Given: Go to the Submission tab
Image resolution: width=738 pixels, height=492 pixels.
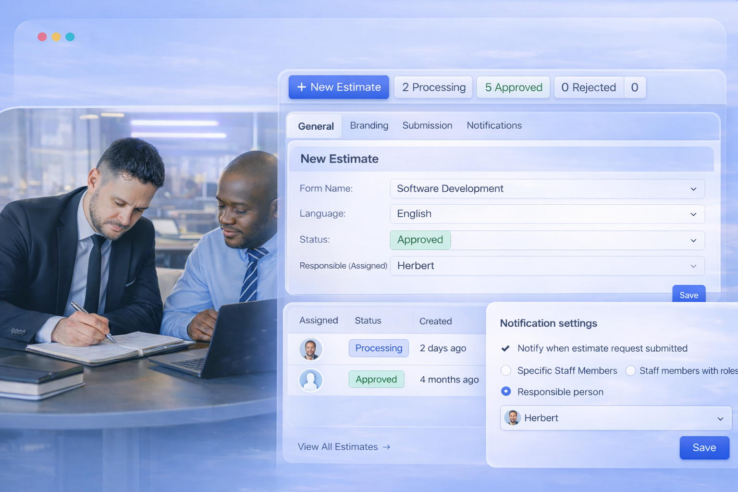Looking at the screenshot, I should (x=427, y=125).
